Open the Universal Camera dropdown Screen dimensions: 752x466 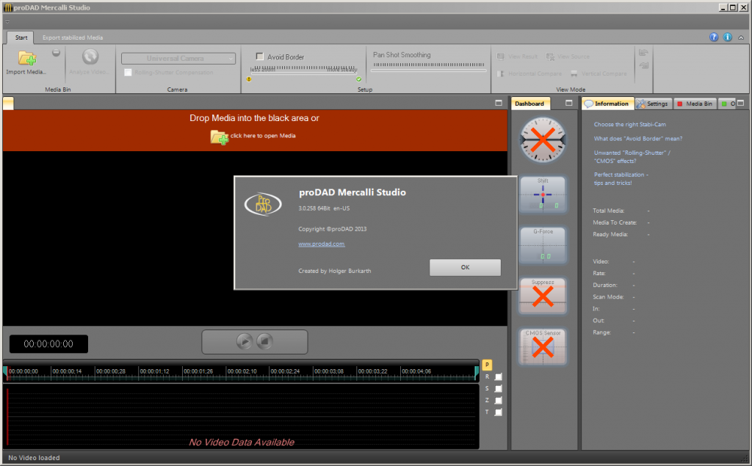(x=178, y=59)
